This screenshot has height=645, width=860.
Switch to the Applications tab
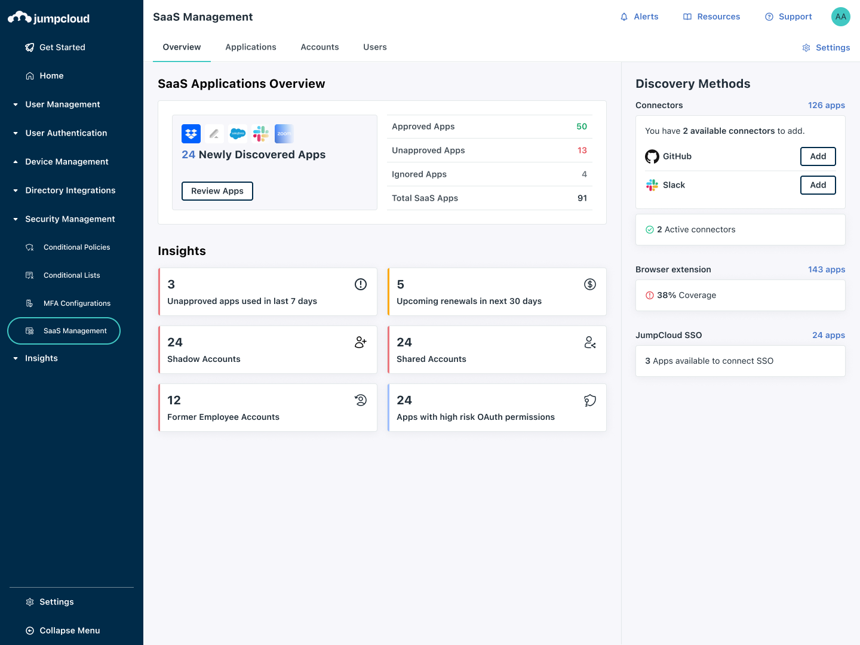pos(251,47)
